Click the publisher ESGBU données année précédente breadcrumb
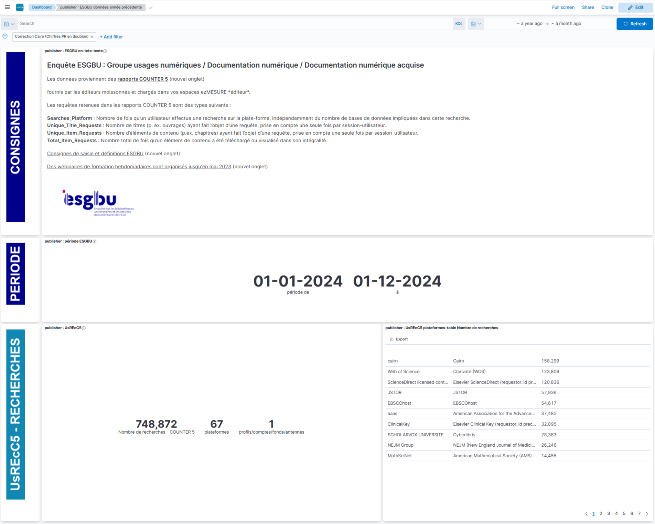The image size is (655, 524). coord(101,7)
